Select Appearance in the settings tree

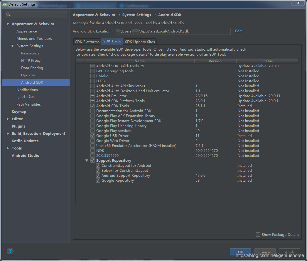[x=27, y=31]
